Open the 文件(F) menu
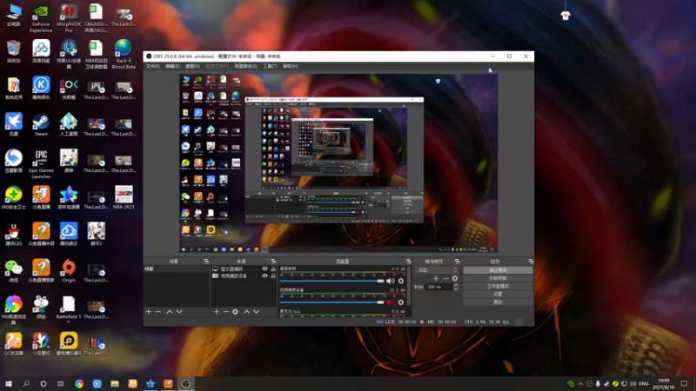Viewport: 696px width, 391px height. (x=153, y=66)
